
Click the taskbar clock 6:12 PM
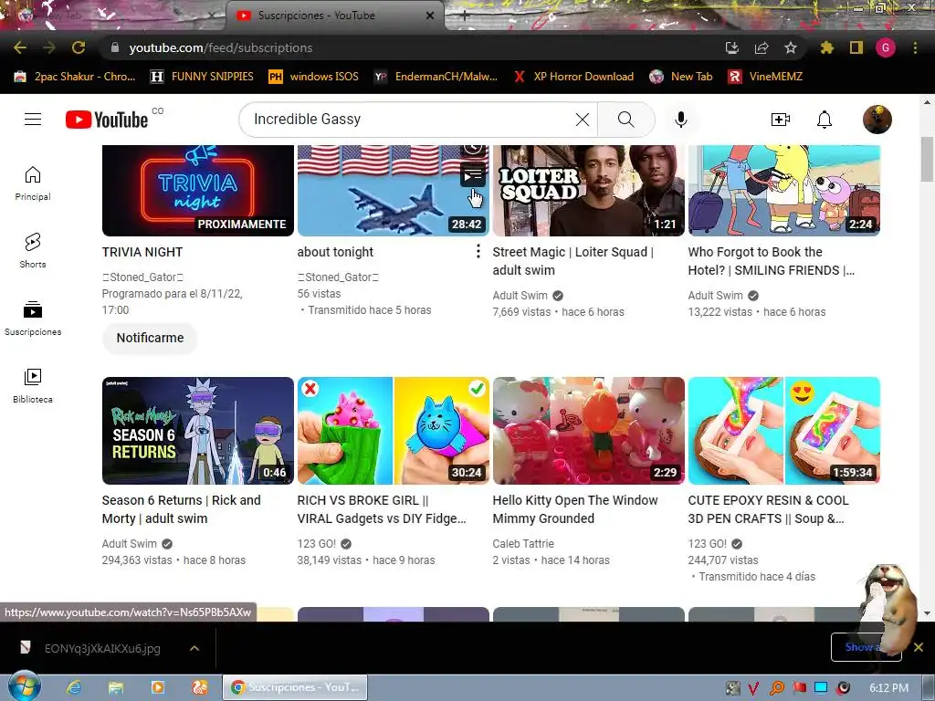click(x=888, y=688)
